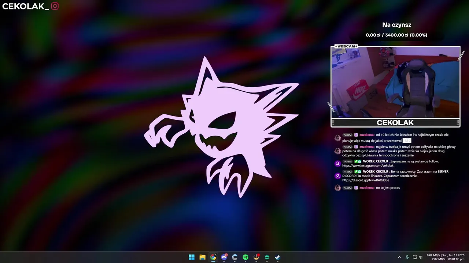Open the white C-shaped taskbar app

click(x=235, y=257)
